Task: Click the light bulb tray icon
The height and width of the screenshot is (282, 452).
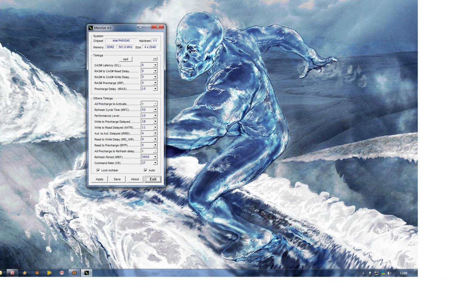Action: click(x=370, y=273)
